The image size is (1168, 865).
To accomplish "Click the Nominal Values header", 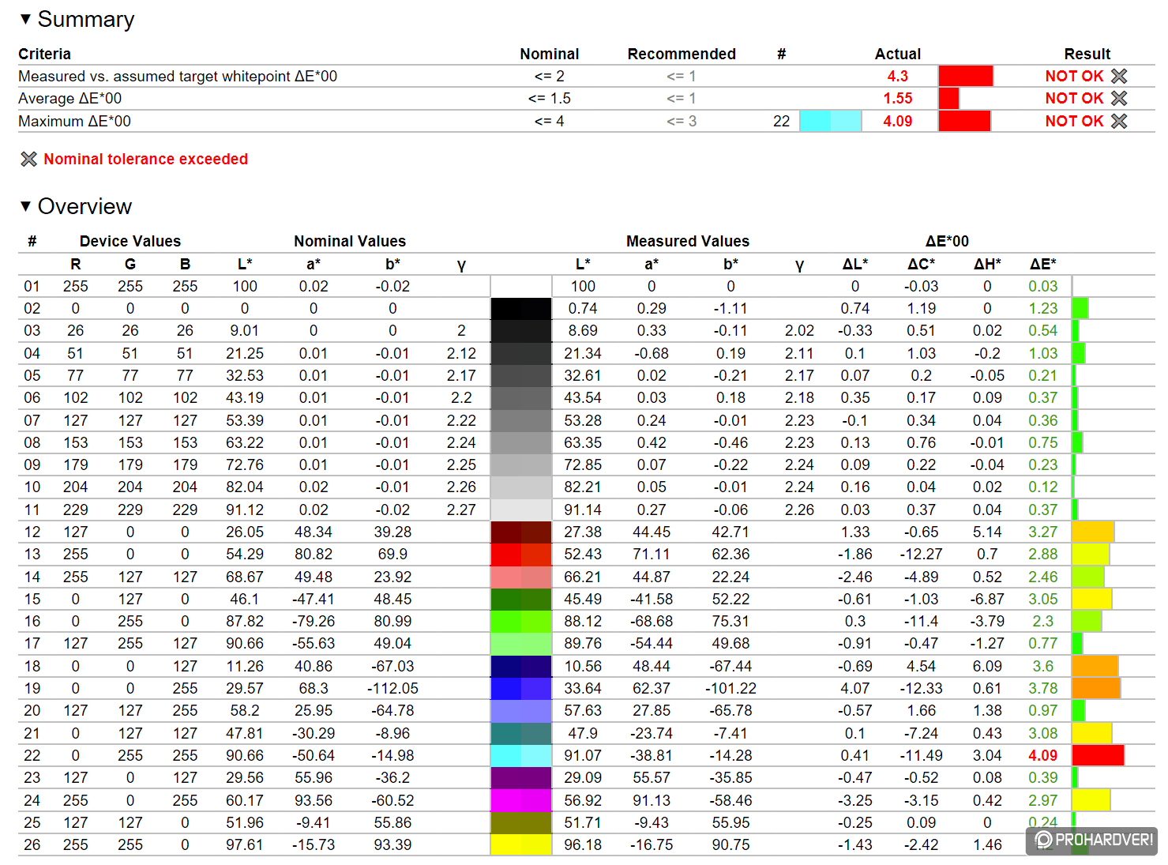I will point(350,241).
